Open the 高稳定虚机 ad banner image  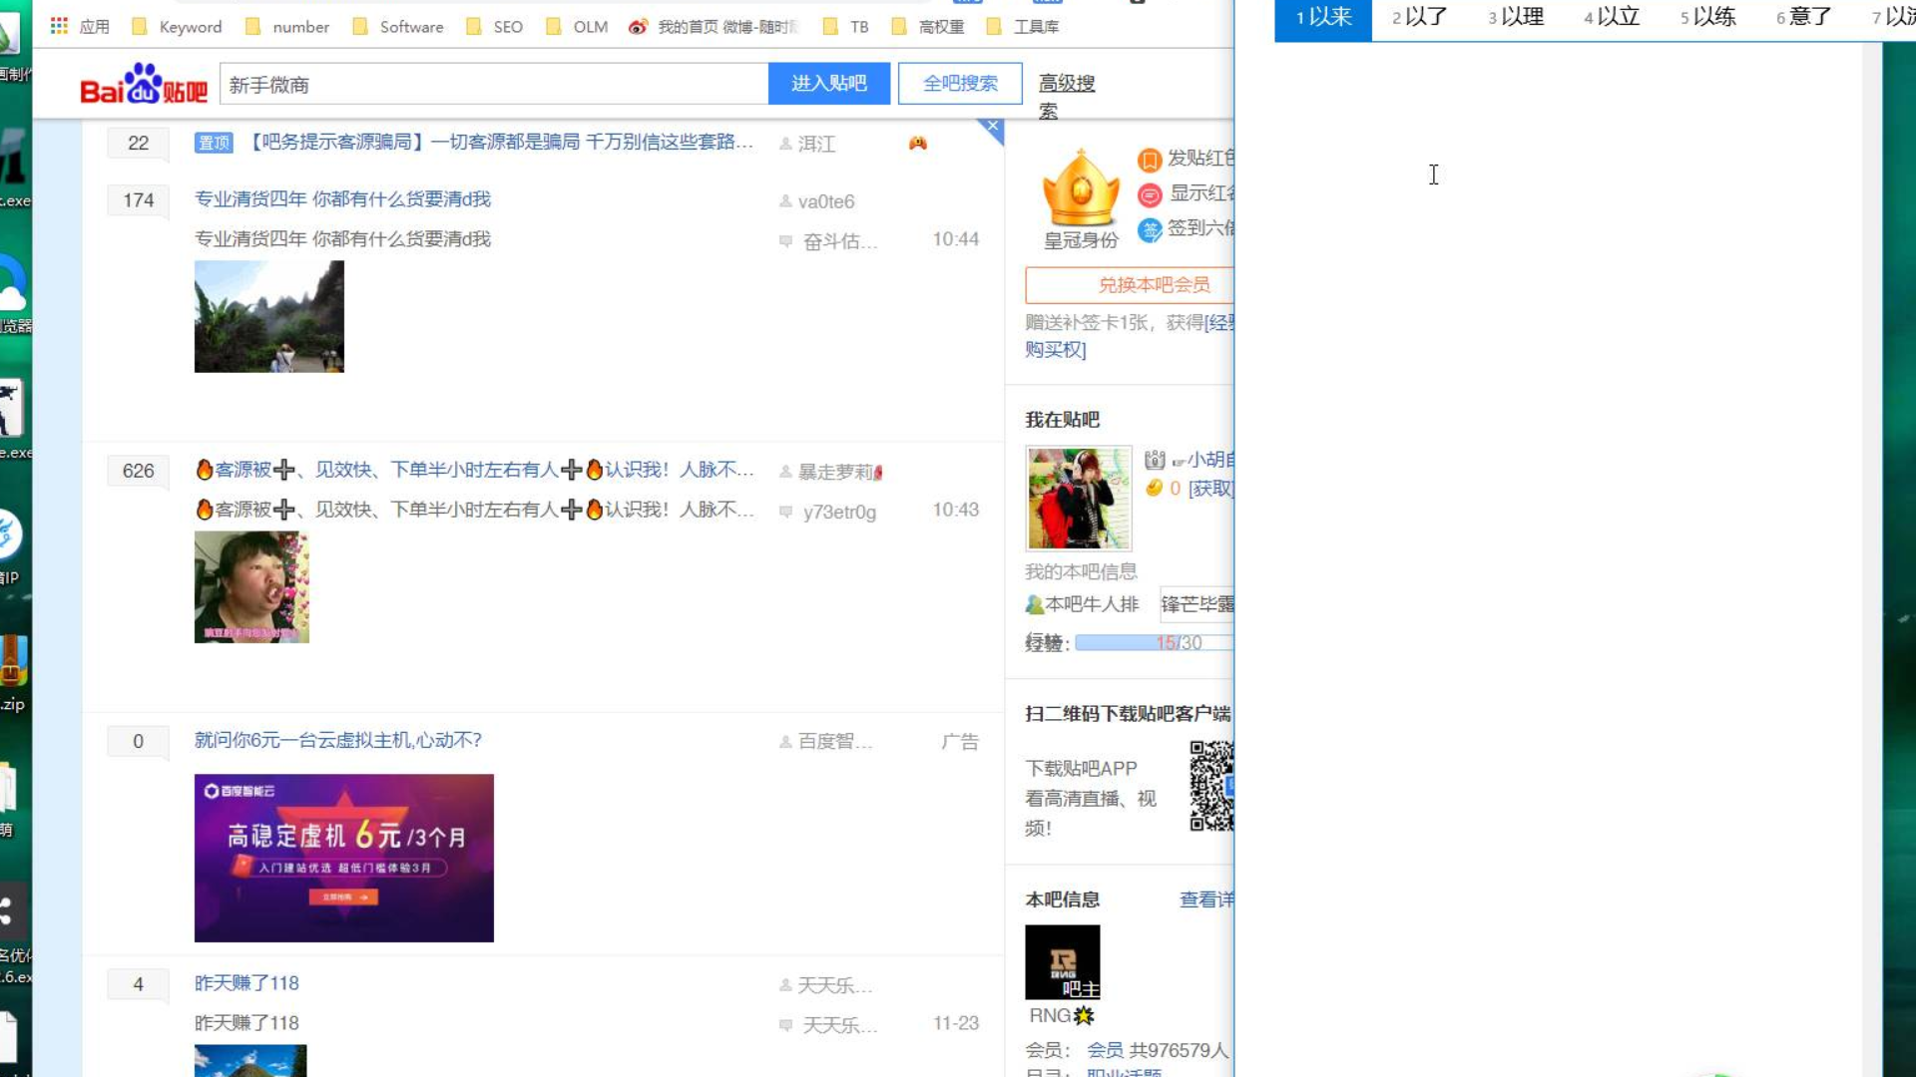[344, 858]
